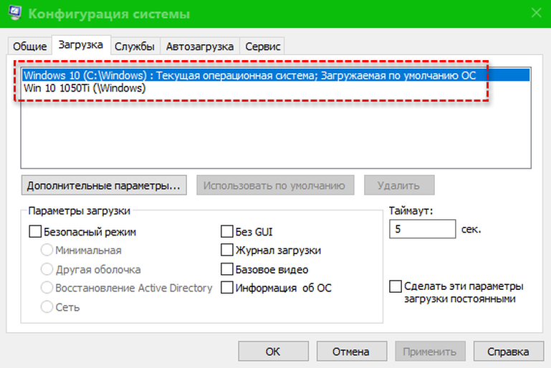
Task: Click the Таймаут seconds input field
Action: tap(423, 229)
